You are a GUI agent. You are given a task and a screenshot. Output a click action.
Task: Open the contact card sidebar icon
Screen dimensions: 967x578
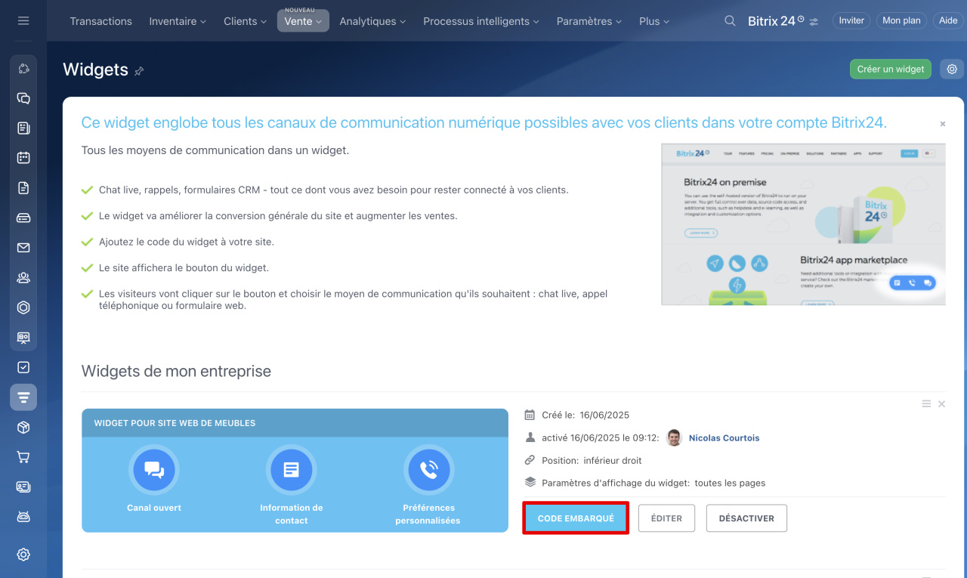(23, 487)
